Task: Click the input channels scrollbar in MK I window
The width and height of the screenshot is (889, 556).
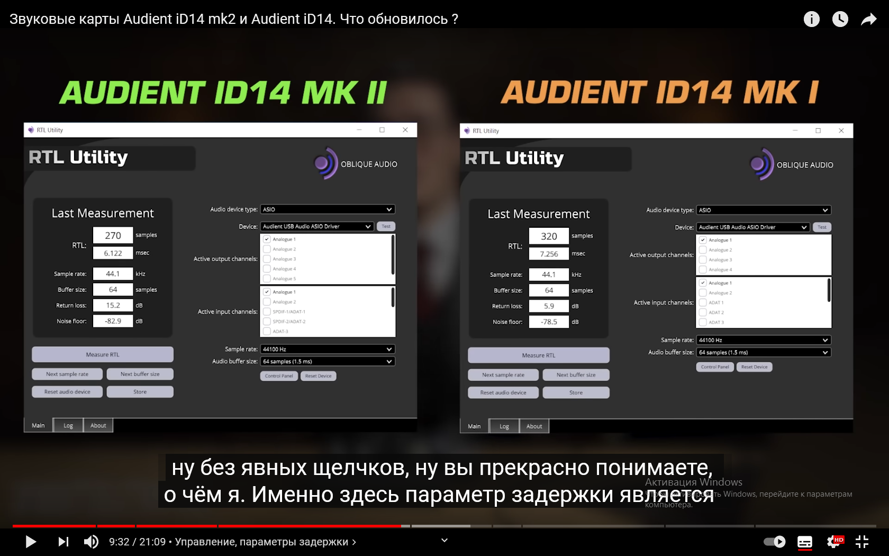Action: point(829,290)
